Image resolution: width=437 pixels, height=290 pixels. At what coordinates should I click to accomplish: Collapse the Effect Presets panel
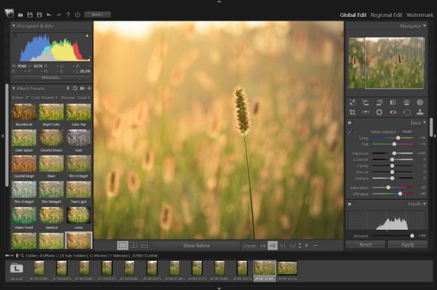click(14, 88)
